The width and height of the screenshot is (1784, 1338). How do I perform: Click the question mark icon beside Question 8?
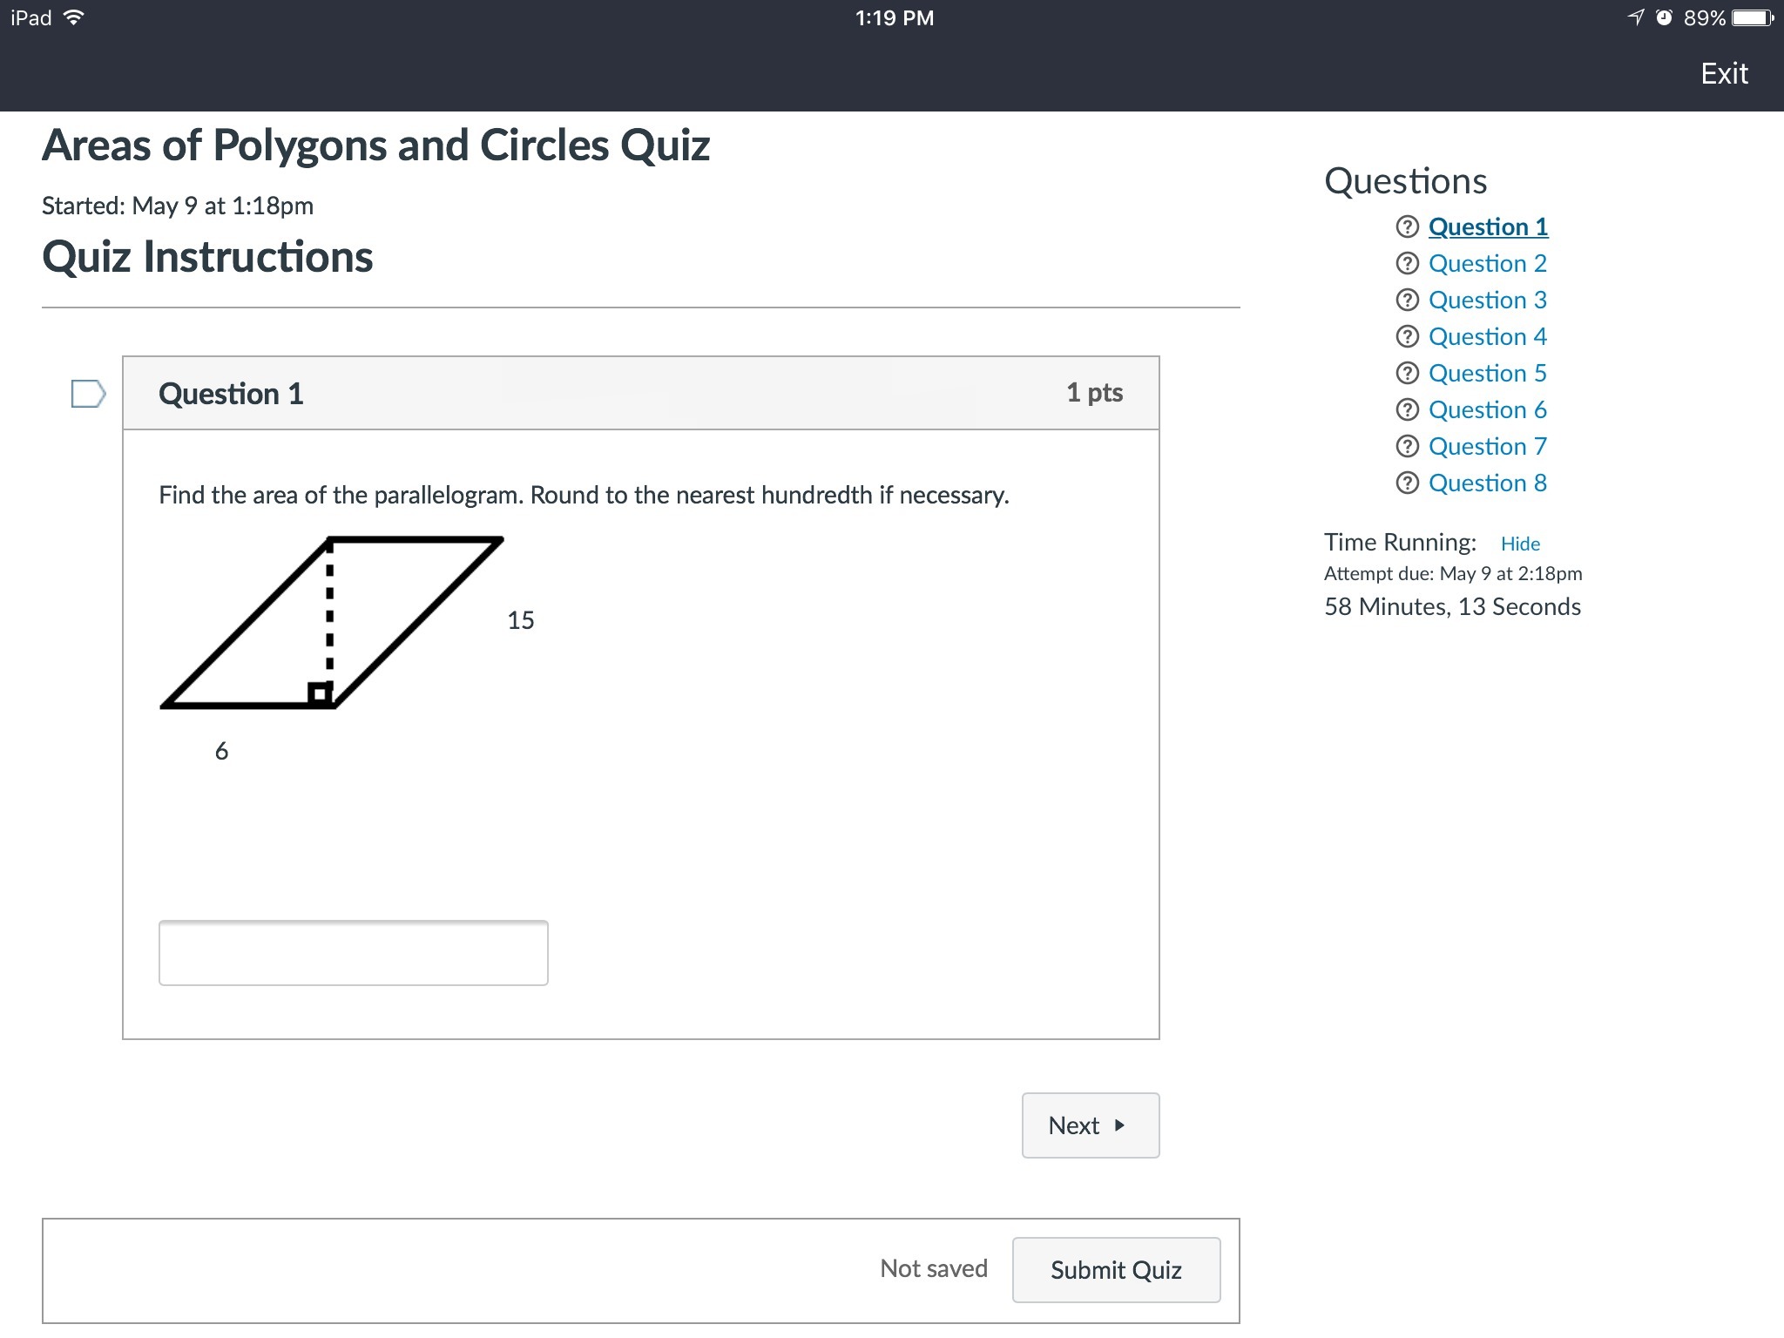tap(1407, 483)
